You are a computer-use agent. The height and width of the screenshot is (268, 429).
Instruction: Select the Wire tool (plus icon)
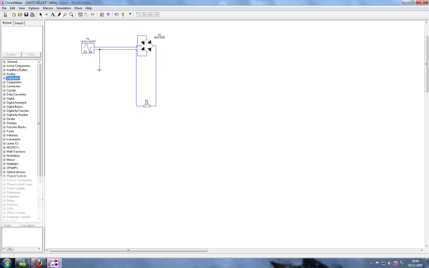[x=47, y=15]
